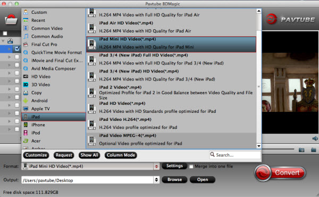The image size is (319, 197).
Task: Click the Avid Media Composer icon
Action: (x=26, y=69)
